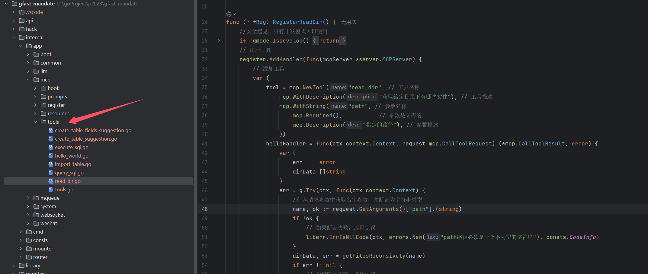Click the "desc:" parameter hint on line 39
The width and height of the screenshot is (648, 274).
[354, 125]
